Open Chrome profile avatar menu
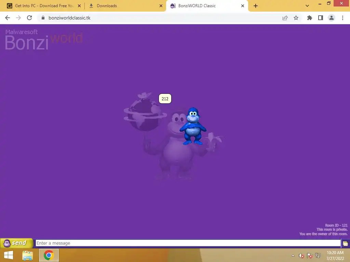350x262 pixels. coord(332,18)
